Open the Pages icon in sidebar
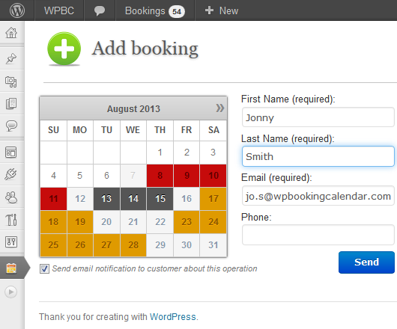 pos(11,104)
